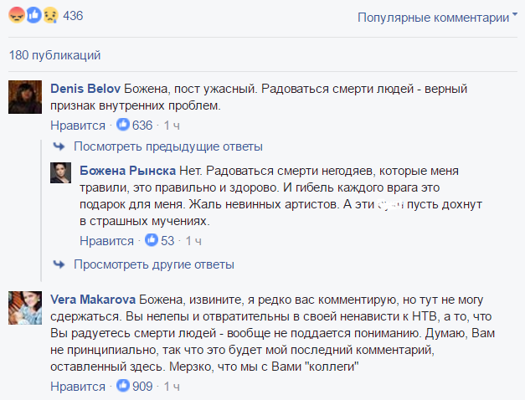This screenshot has width=525, height=400.
Task: Open like count 909 on Vera Makarova's comment
Action: (136, 387)
